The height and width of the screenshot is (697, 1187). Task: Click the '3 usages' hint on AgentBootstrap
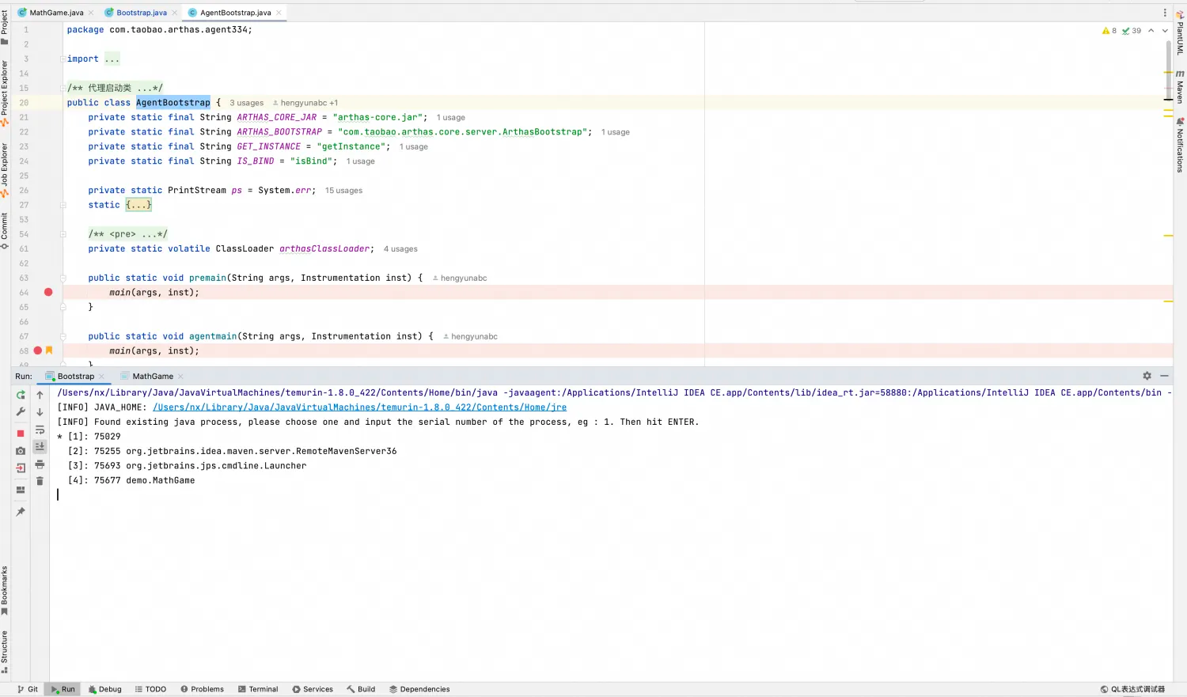pos(246,103)
